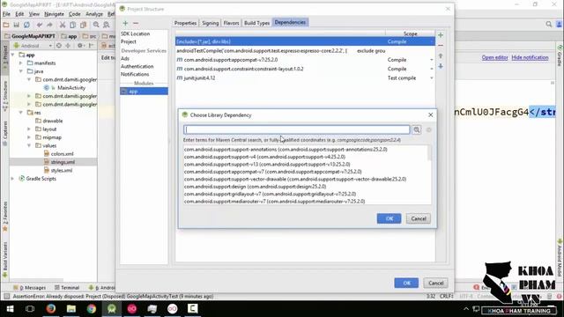This screenshot has height=317, width=564.
Task: Open Firefox from the Windows taskbar
Action: point(51,309)
